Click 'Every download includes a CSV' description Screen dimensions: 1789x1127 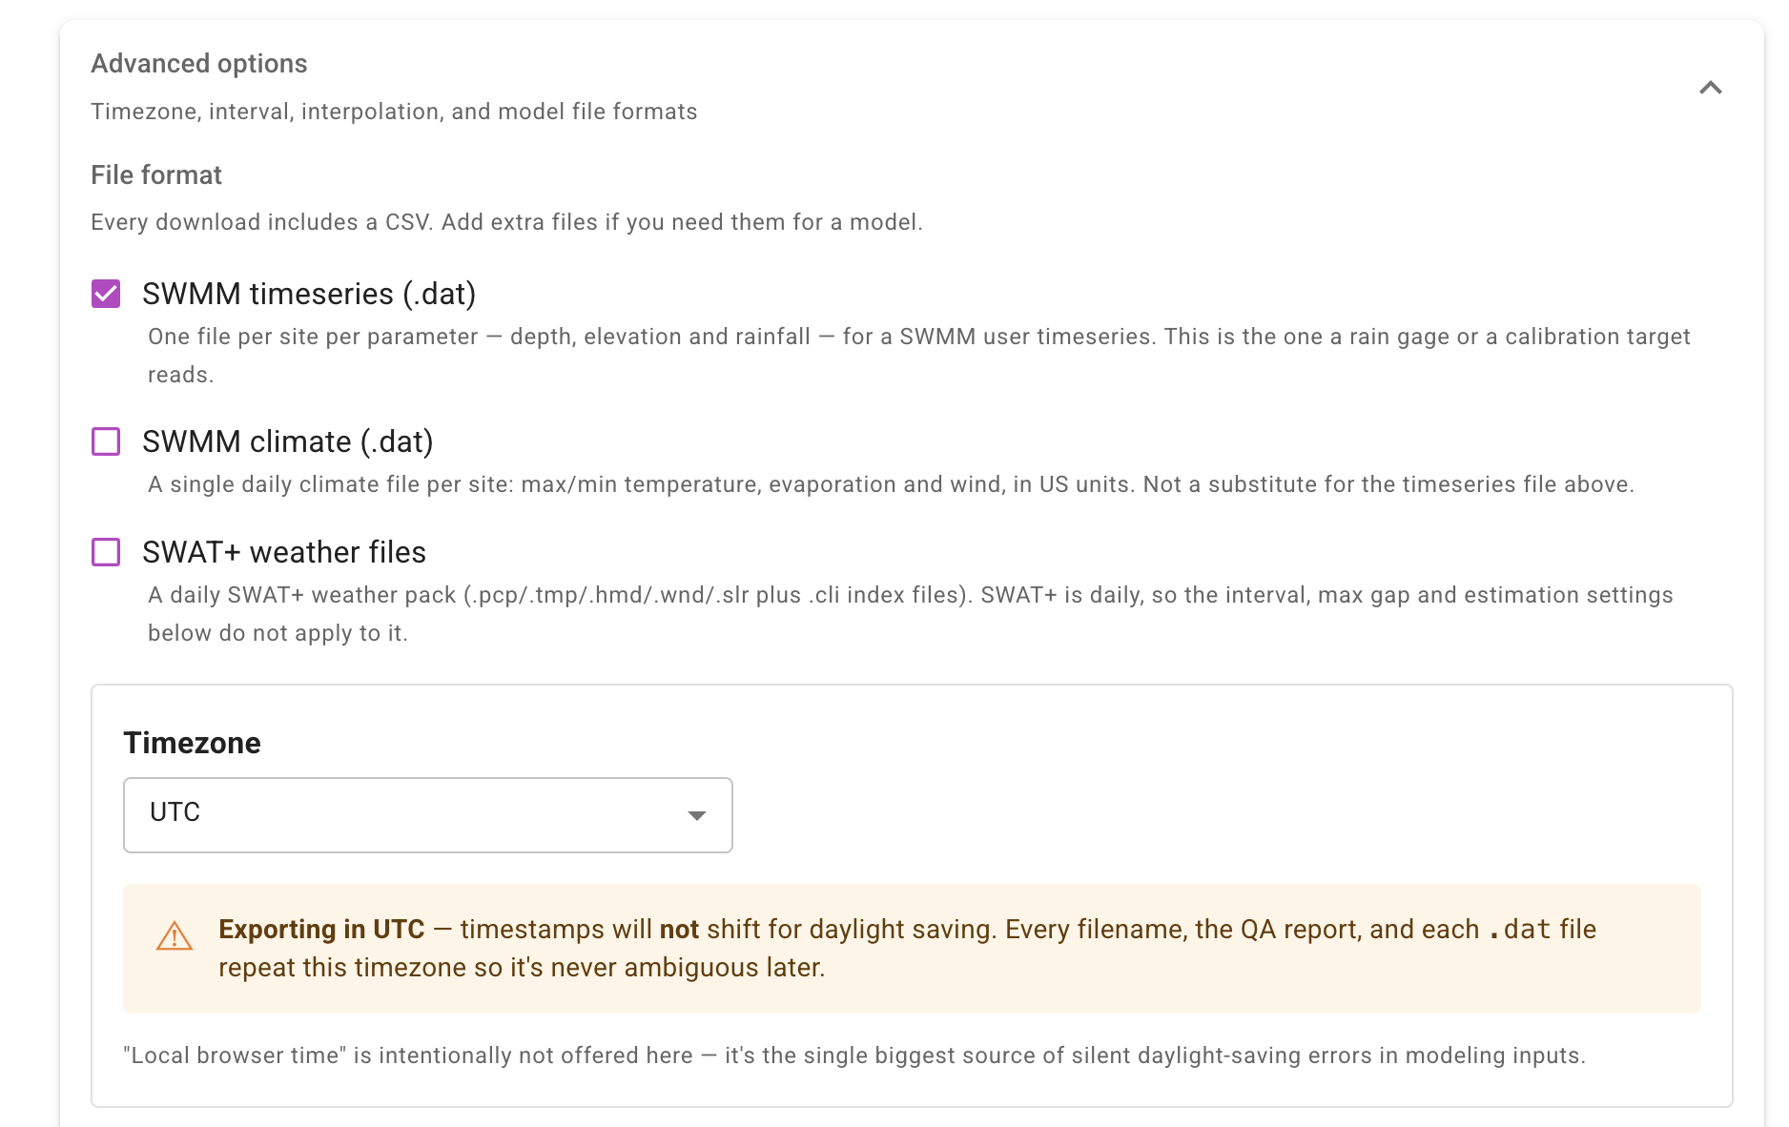pos(506,222)
